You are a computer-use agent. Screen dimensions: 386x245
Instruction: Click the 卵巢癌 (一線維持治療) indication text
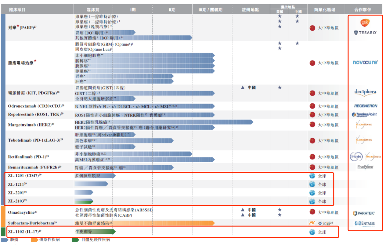(96, 16)
